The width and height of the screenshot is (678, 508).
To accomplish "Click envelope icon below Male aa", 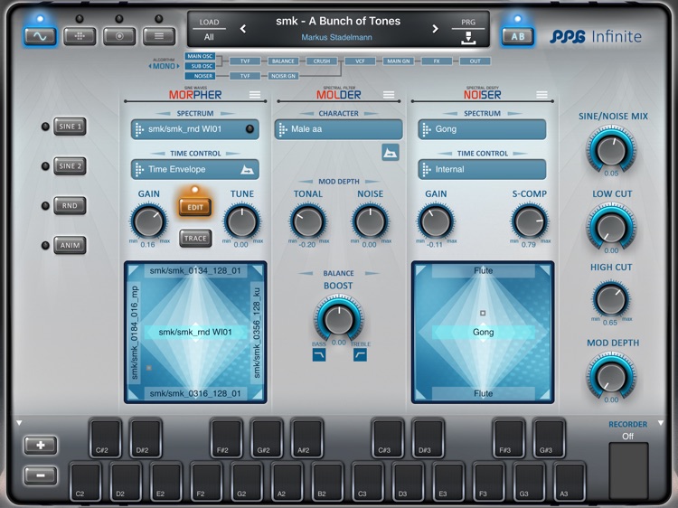I will [x=391, y=153].
